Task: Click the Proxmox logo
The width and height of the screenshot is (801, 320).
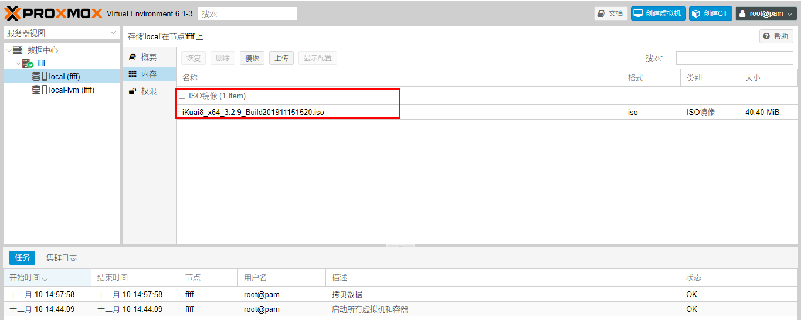Action: pyautogui.click(x=53, y=13)
